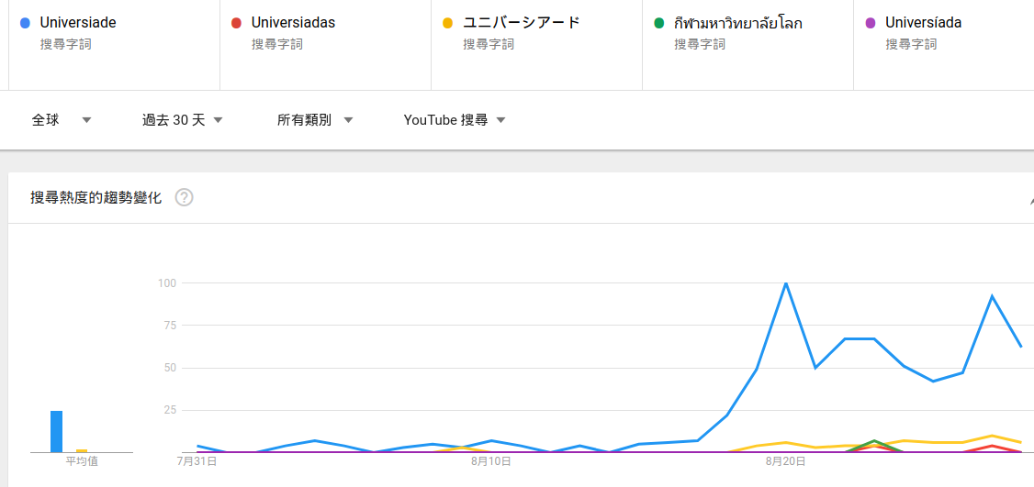Edit the ユニバーシアード search term

pyautogui.click(x=522, y=23)
